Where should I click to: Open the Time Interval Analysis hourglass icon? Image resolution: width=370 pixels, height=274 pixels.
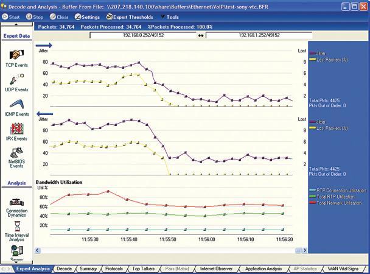tap(17, 227)
